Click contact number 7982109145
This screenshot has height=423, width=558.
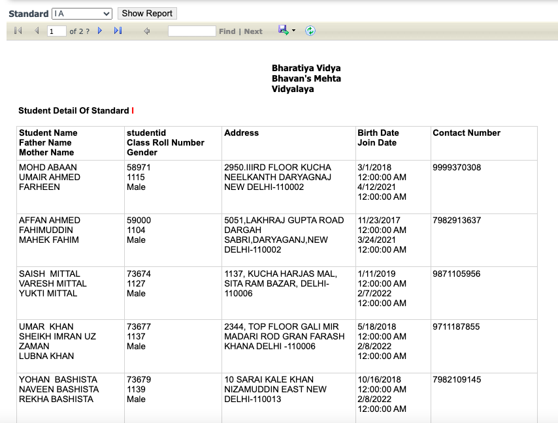(x=457, y=380)
